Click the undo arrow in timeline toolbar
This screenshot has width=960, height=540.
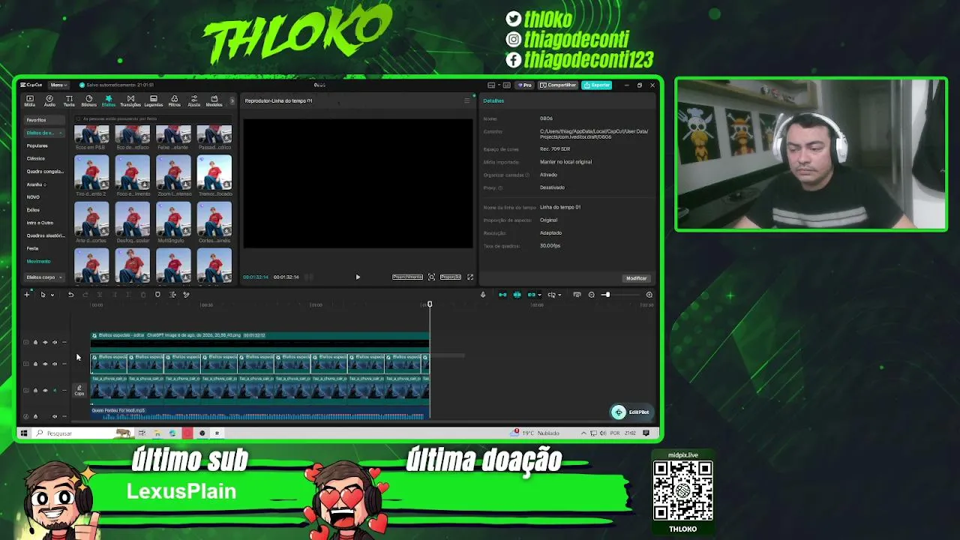tap(70, 295)
